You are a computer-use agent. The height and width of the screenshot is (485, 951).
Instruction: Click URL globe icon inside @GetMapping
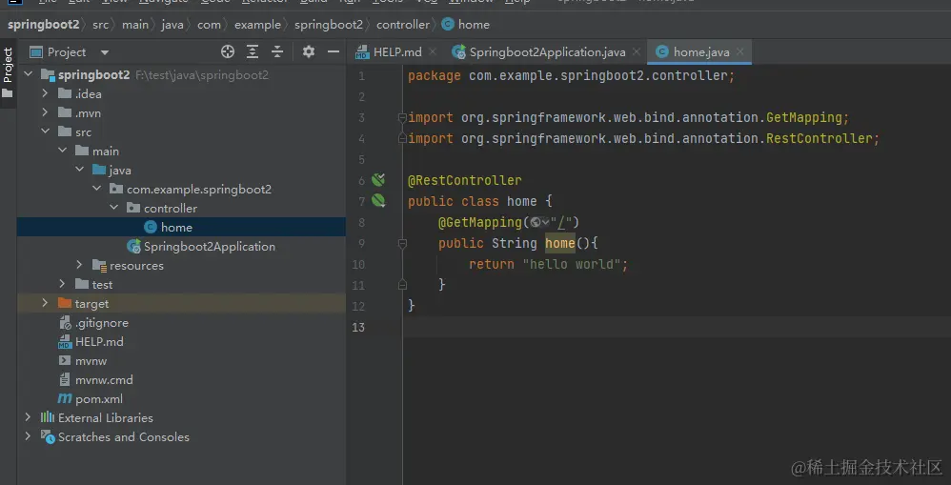point(535,223)
